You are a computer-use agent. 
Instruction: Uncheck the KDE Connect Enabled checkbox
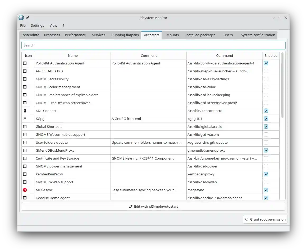coord(266,111)
